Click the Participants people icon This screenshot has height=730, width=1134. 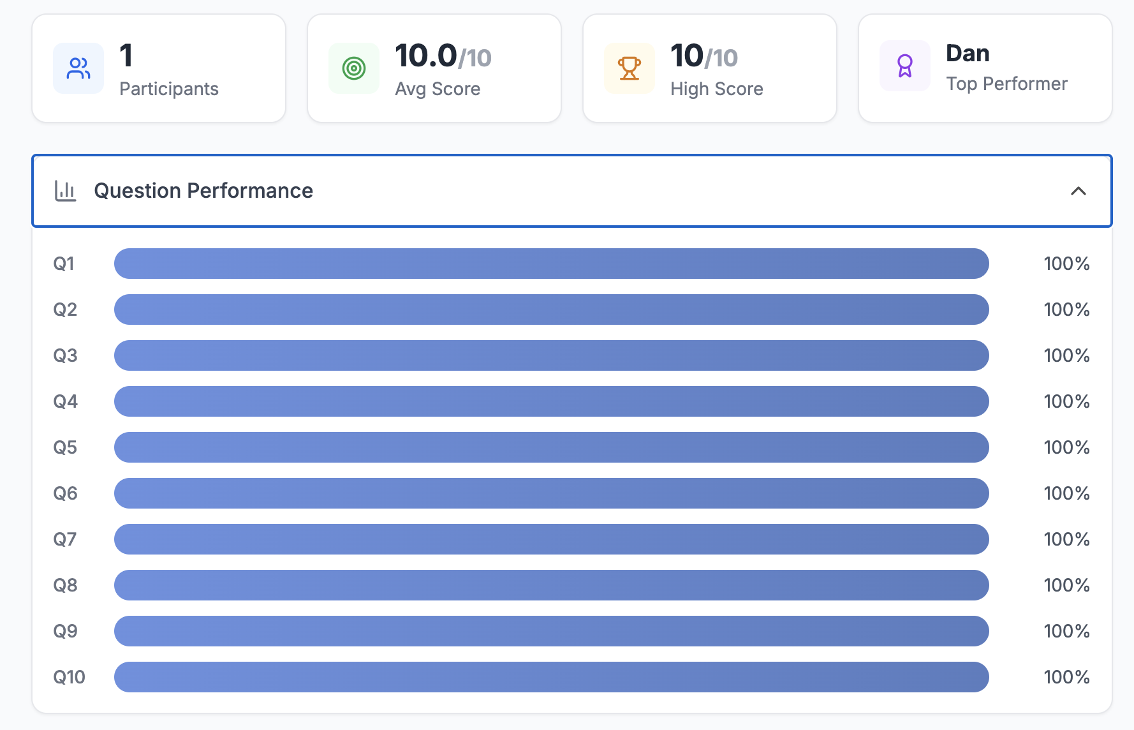pos(78,68)
